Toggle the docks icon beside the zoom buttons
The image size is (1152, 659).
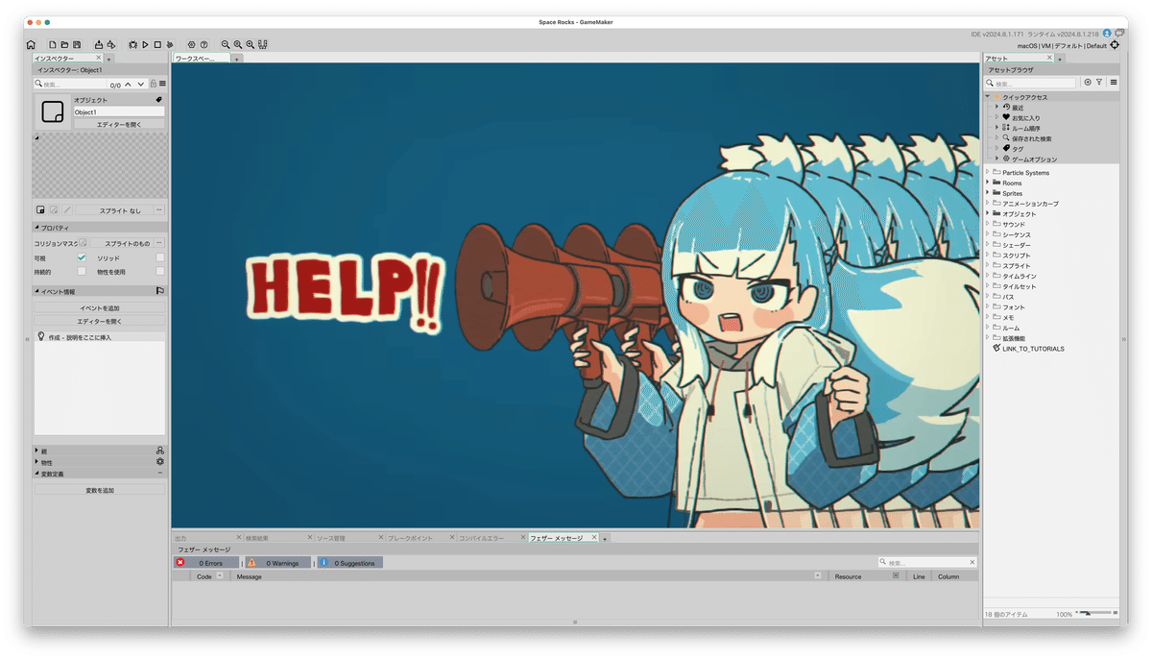[262, 44]
